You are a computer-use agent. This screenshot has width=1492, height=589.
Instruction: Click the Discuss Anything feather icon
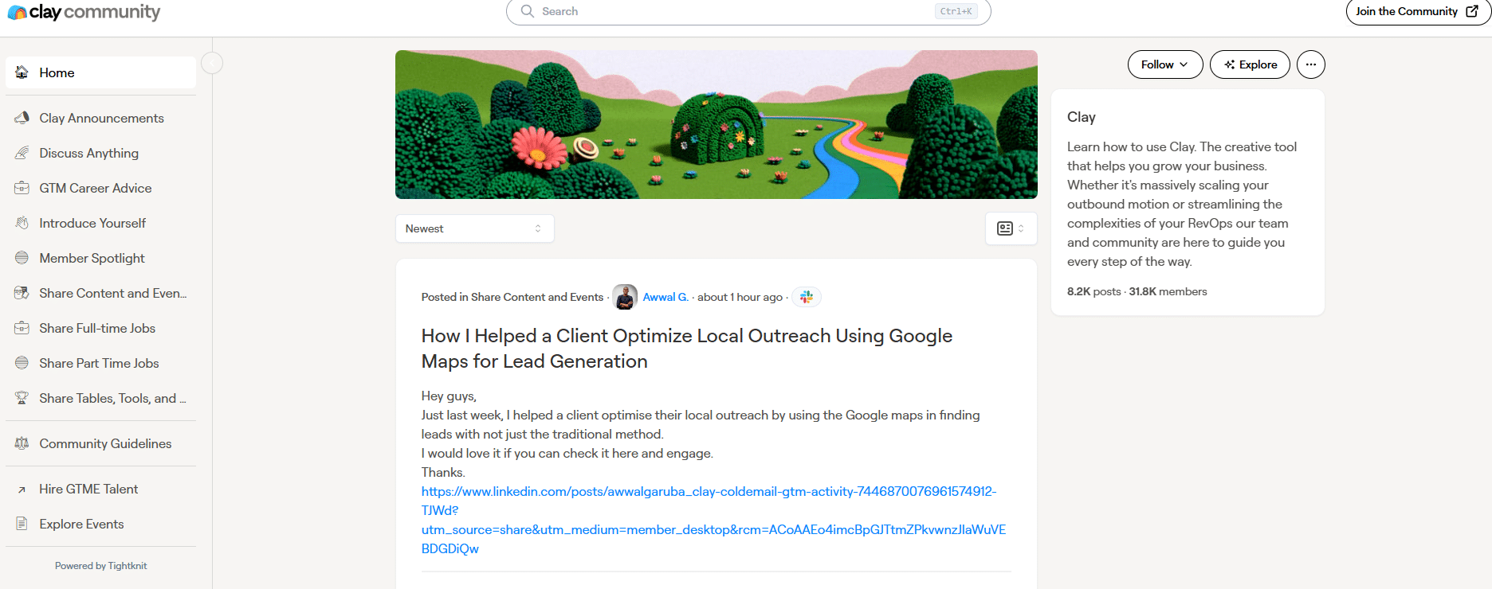[x=22, y=153]
